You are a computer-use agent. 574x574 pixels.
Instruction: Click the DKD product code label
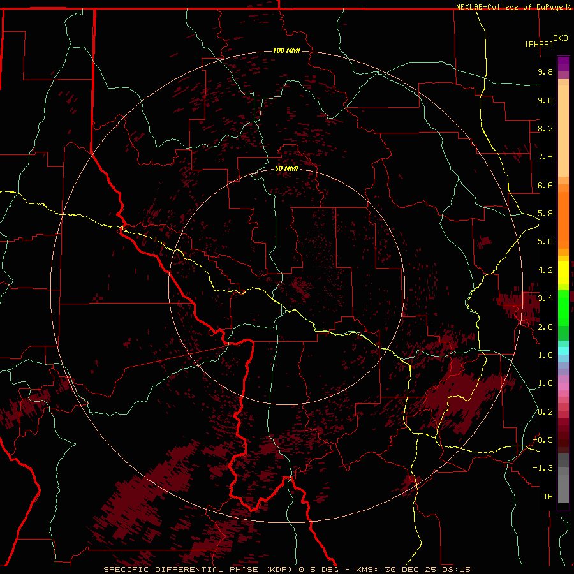561,38
